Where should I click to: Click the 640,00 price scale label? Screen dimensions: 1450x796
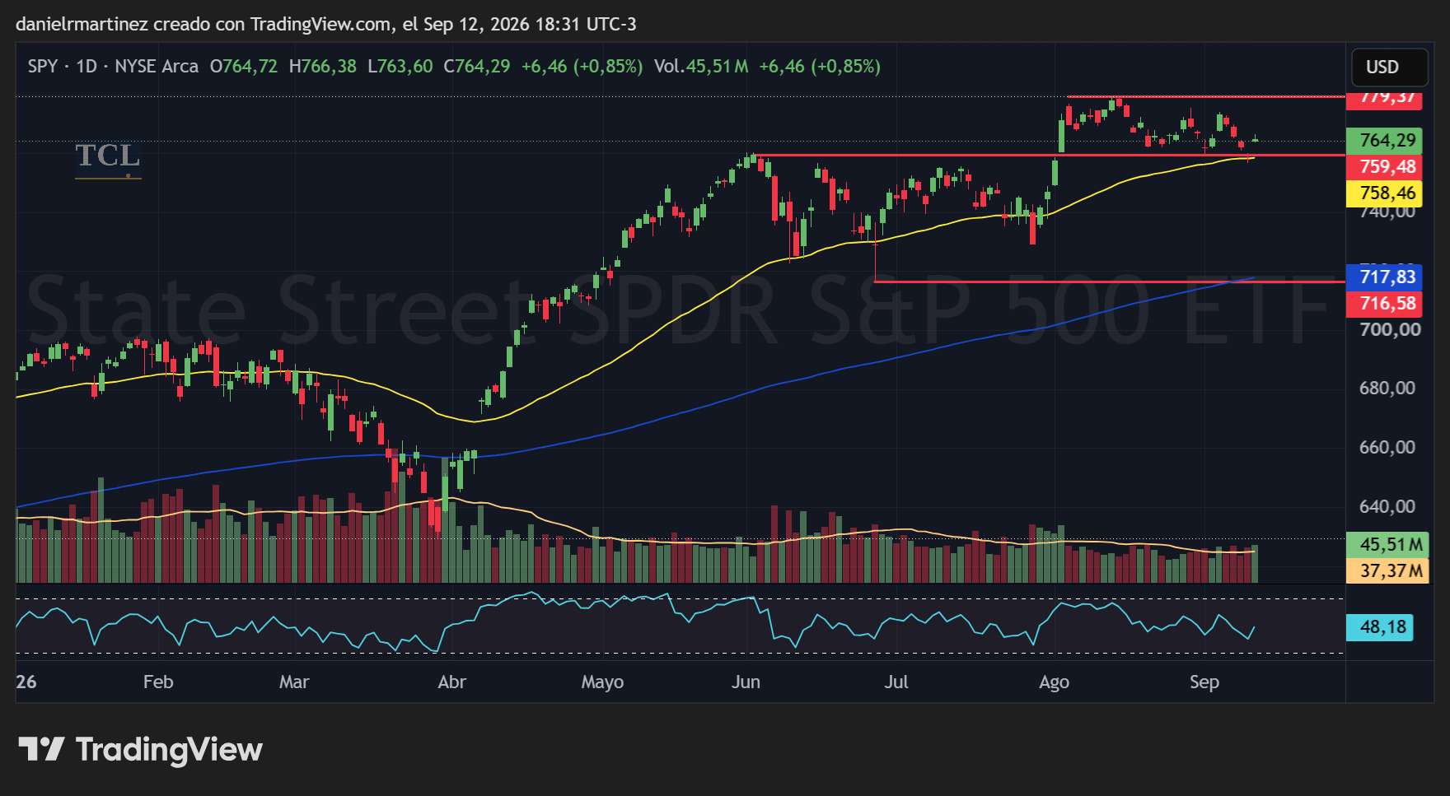click(1387, 507)
